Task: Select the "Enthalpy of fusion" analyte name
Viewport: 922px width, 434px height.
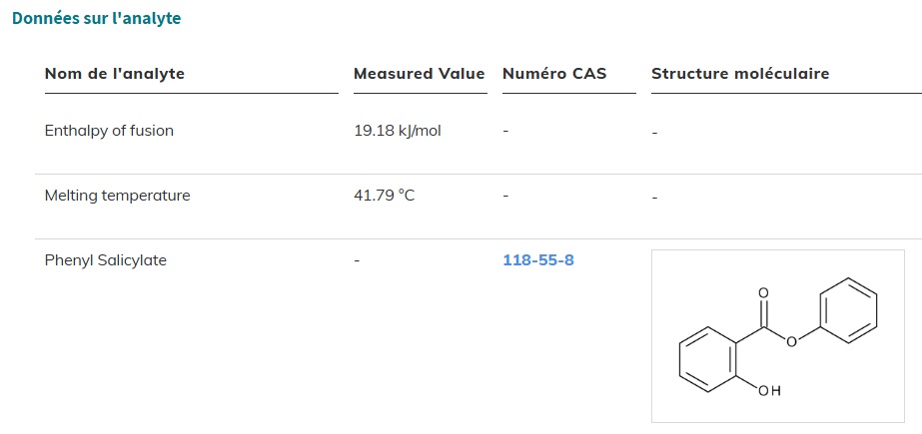Action: 109,131
